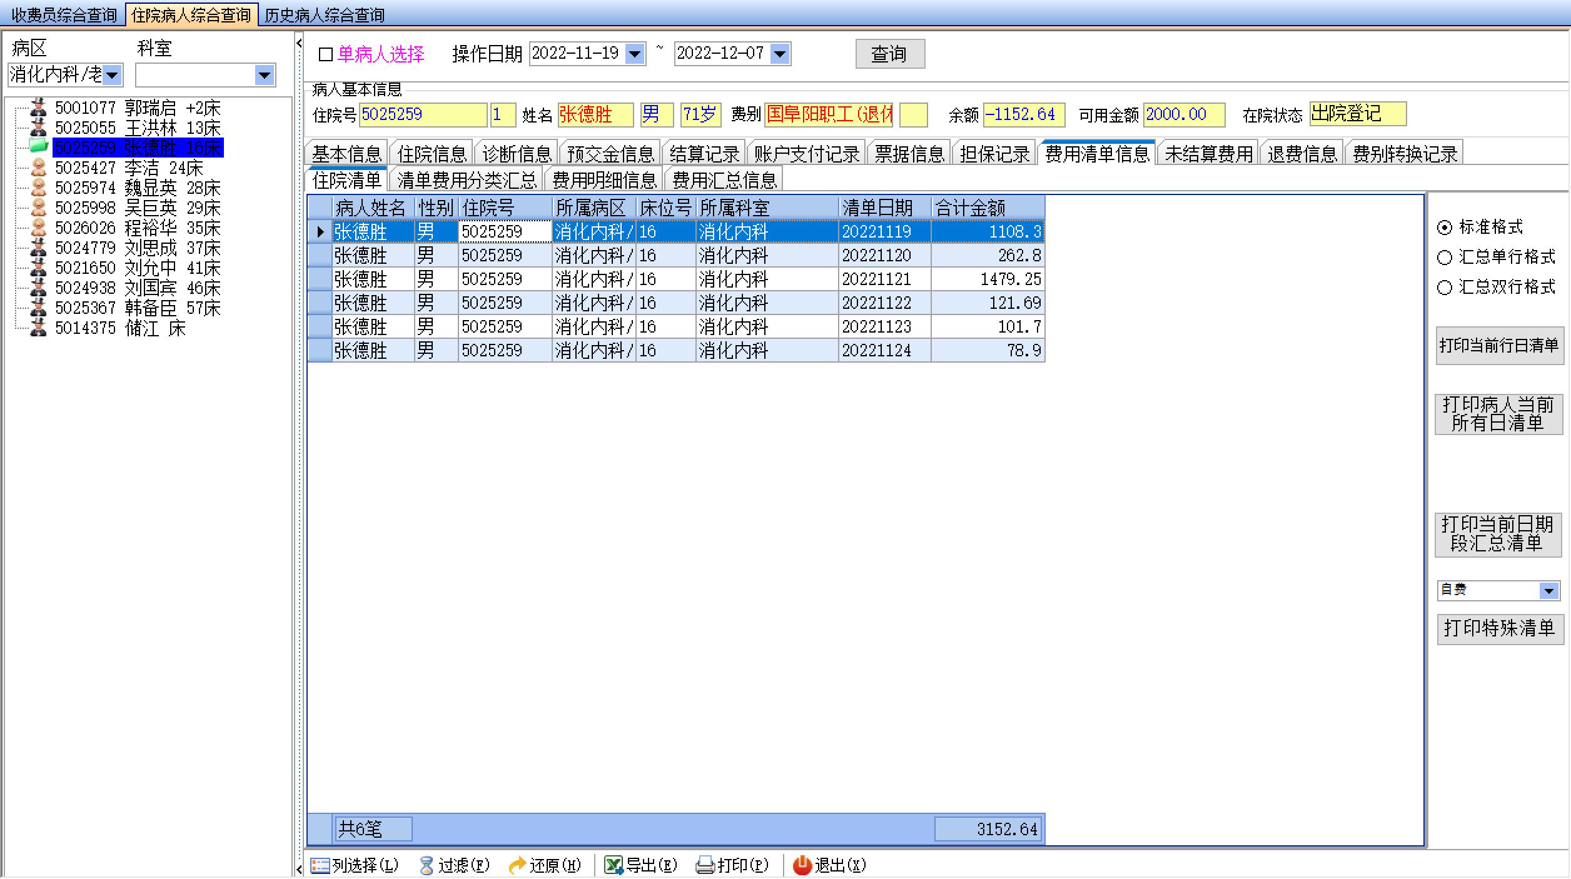The width and height of the screenshot is (1571, 879).
Task: Click the printer (打印) icon
Action: [705, 865]
